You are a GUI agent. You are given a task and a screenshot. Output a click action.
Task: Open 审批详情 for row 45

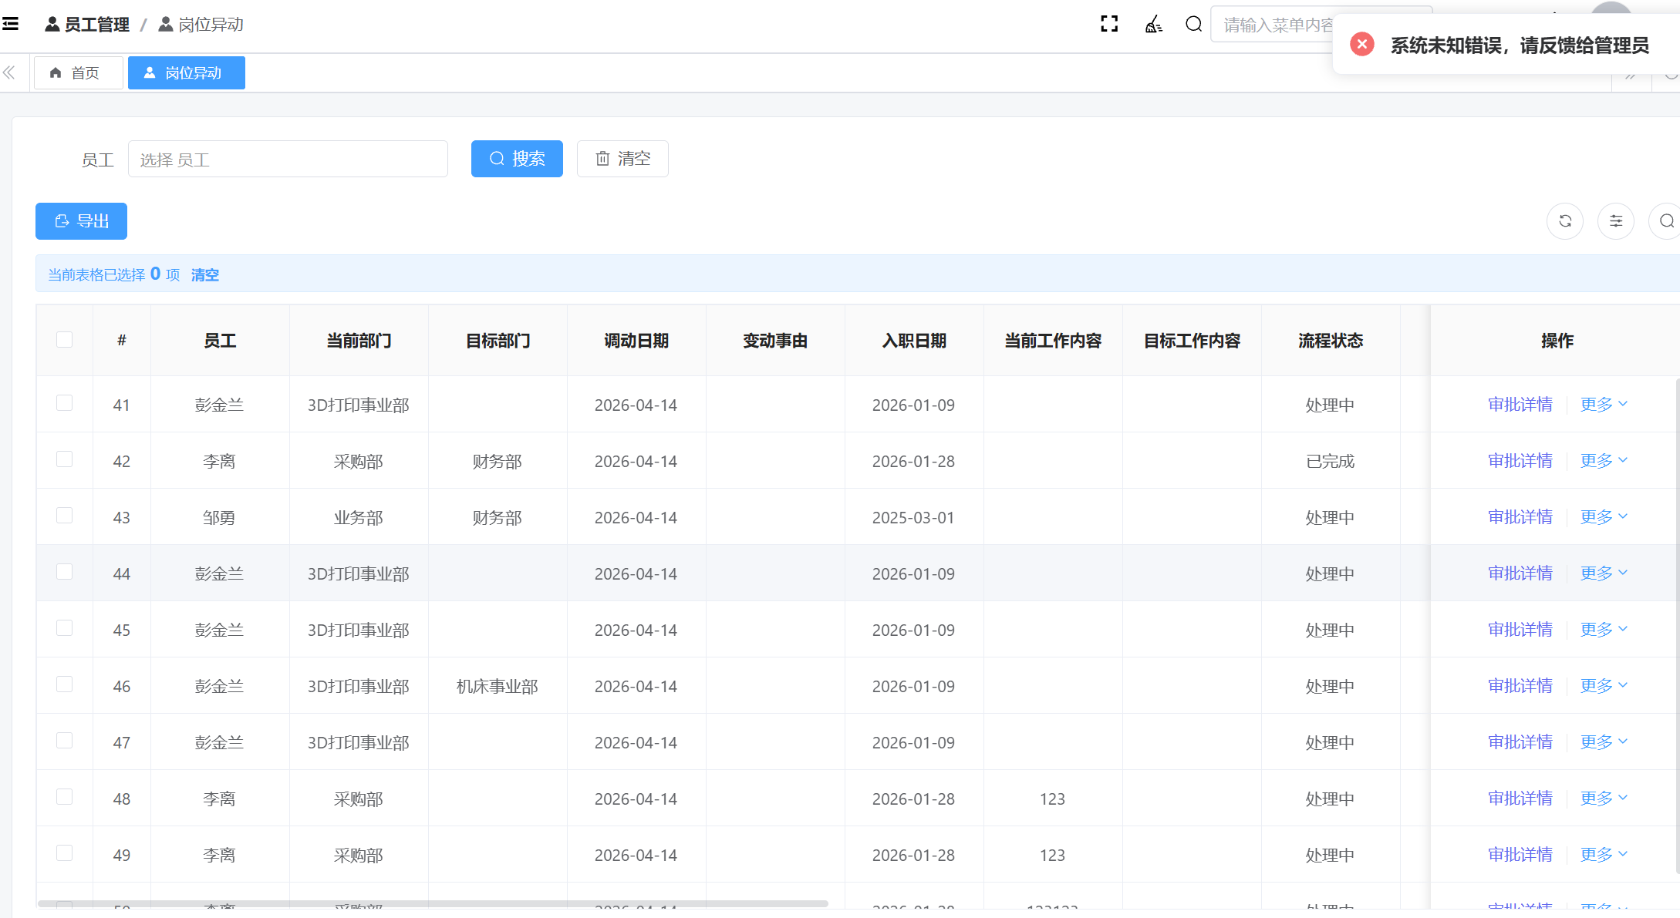pyautogui.click(x=1520, y=630)
